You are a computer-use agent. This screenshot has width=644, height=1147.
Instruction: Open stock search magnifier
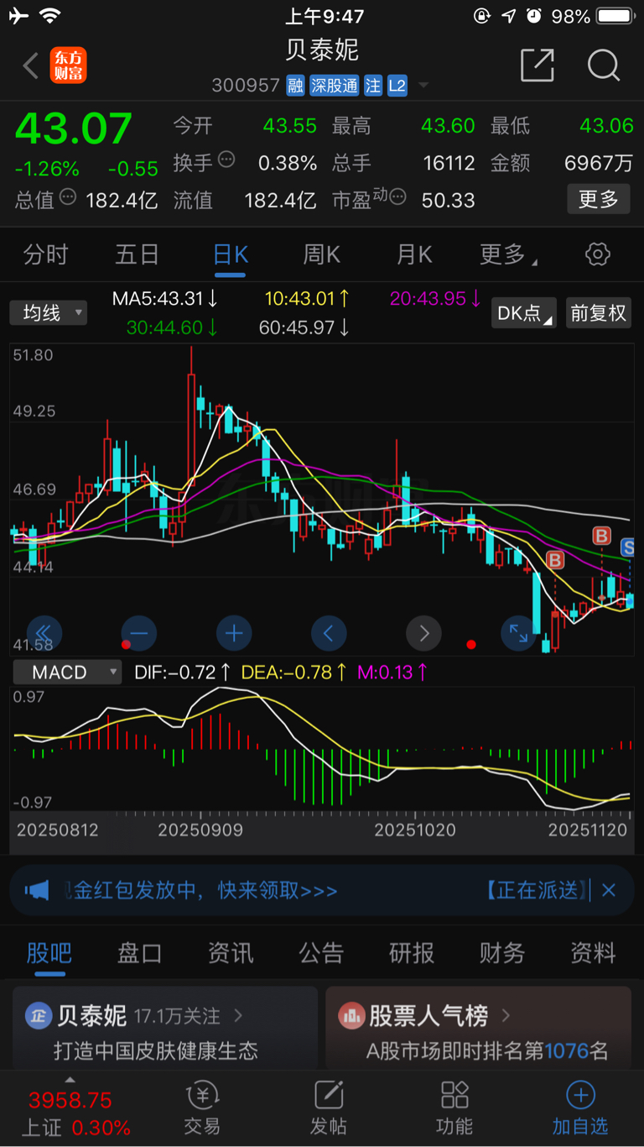point(604,65)
